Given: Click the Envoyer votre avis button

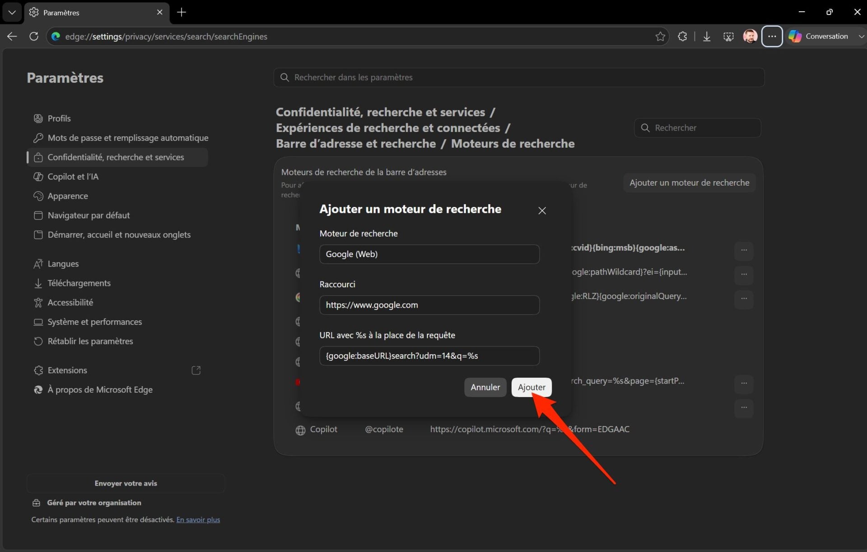Looking at the screenshot, I should tap(126, 483).
